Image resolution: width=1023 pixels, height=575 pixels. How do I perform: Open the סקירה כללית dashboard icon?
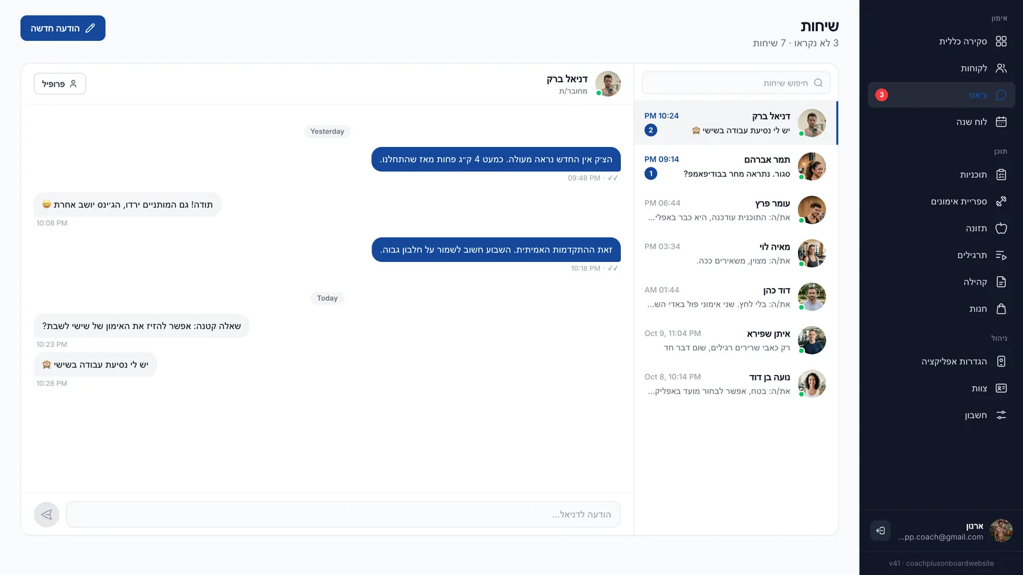coord(1001,42)
